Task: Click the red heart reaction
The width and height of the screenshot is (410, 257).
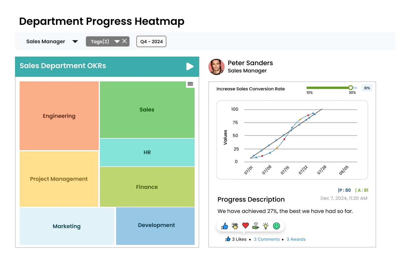Action: pos(245,226)
